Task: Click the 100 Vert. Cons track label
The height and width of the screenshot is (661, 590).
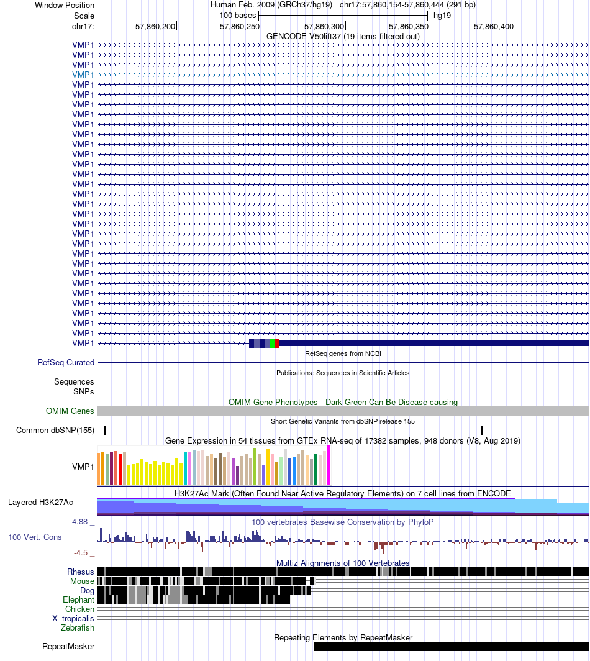Action: click(x=35, y=537)
